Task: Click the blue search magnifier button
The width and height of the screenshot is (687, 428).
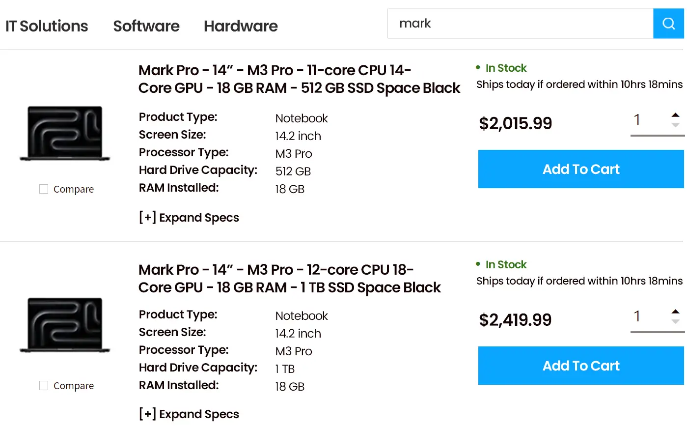Action: 668,24
